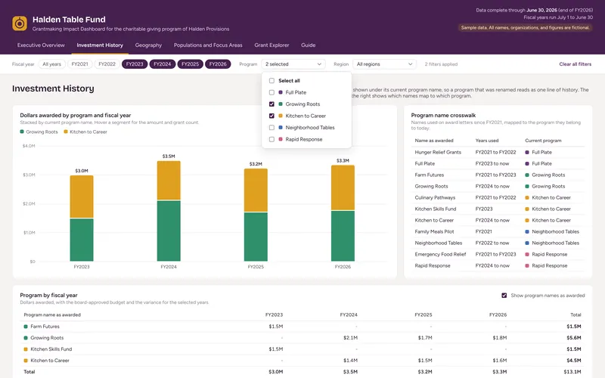The image size is (605, 378).
Task: Click the Kitchen to Career legend swatch in chart
Action: pyautogui.click(x=66, y=132)
